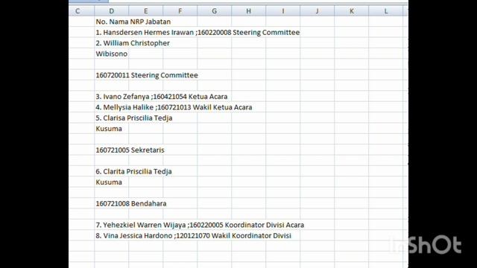Select column C header
Screen dimensions: 477x268
[x=81, y=11]
